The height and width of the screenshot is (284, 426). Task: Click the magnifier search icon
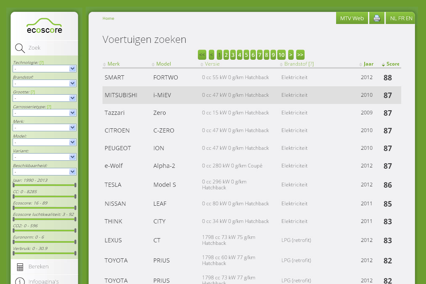20,48
